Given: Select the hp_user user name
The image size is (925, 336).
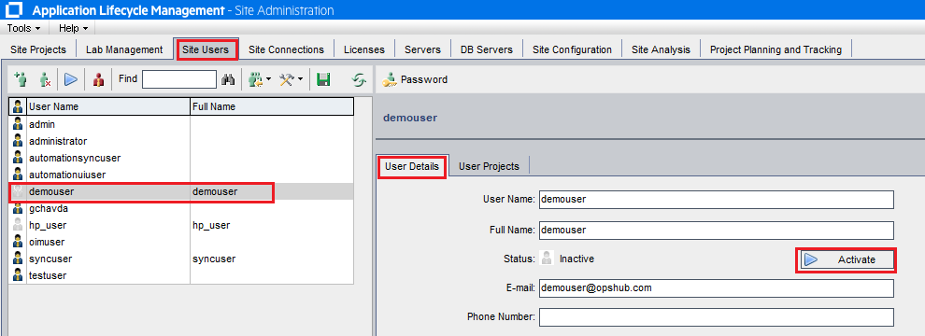Looking at the screenshot, I should pyautogui.click(x=48, y=225).
